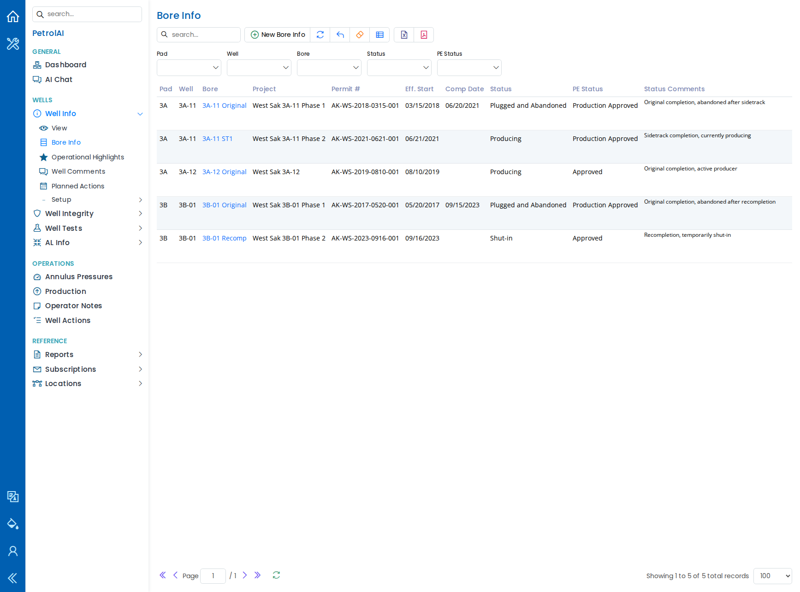Click the page number input box
Screen dimensions: 800x592
click(213, 576)
